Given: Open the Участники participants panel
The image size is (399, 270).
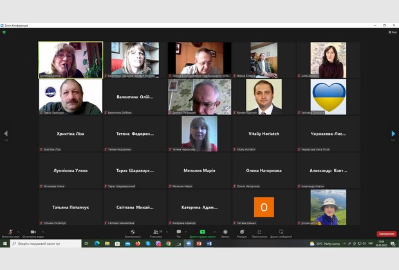Looking at the screenshot, I should [156, 232].
